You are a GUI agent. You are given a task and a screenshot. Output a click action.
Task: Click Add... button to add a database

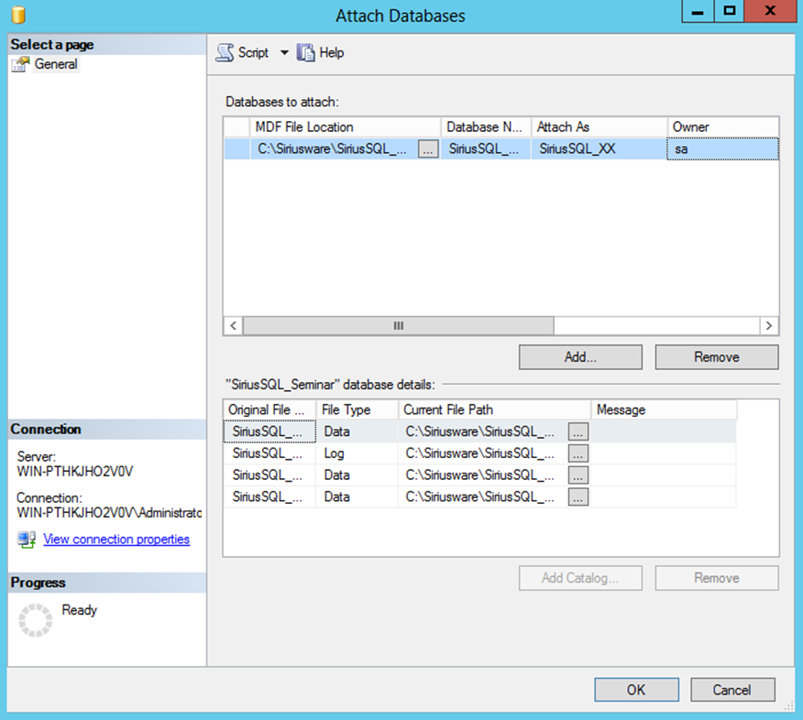point(580,357)
